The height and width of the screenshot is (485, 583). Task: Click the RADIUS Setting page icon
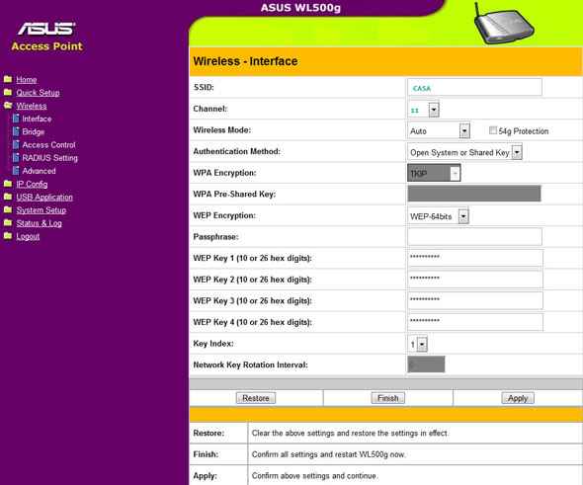click(16, 158)
